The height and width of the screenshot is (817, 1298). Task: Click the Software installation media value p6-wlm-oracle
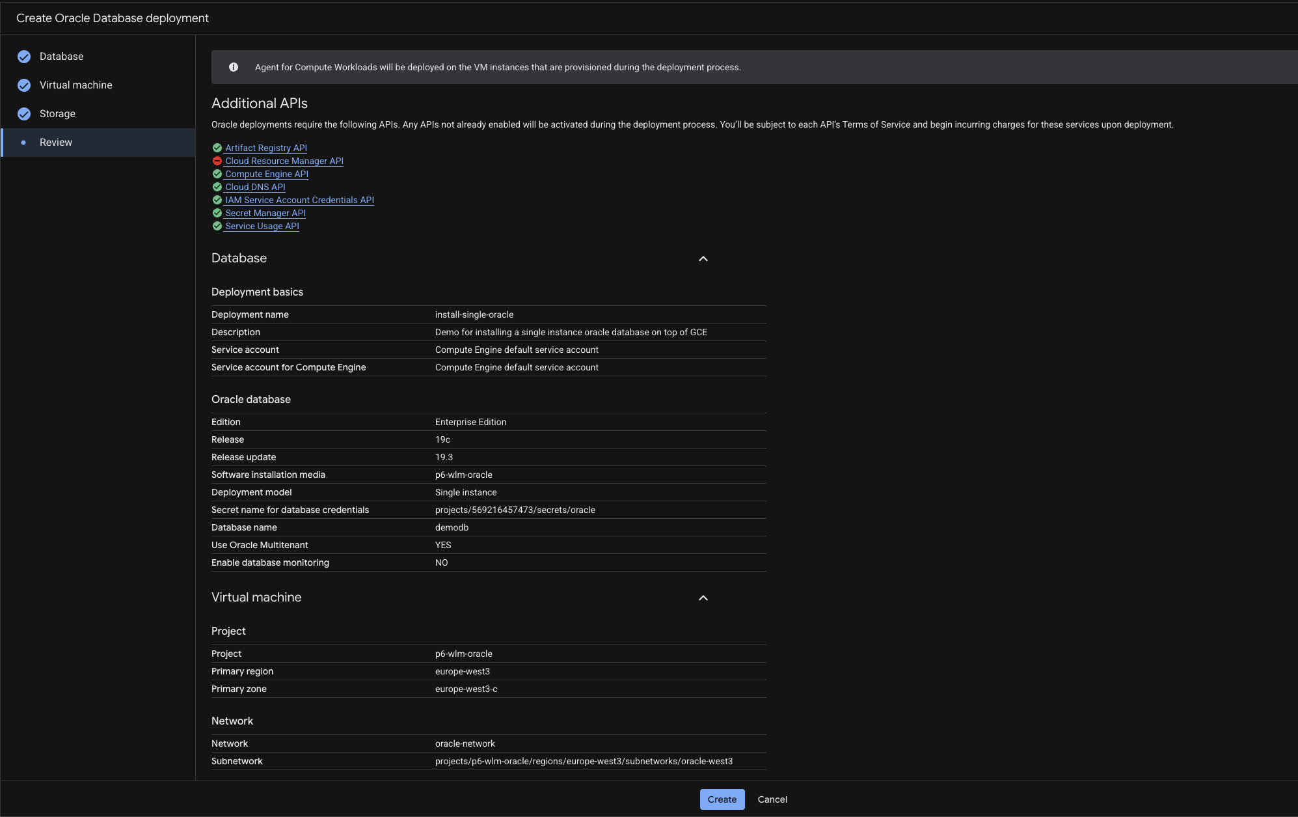coord(464,475)
